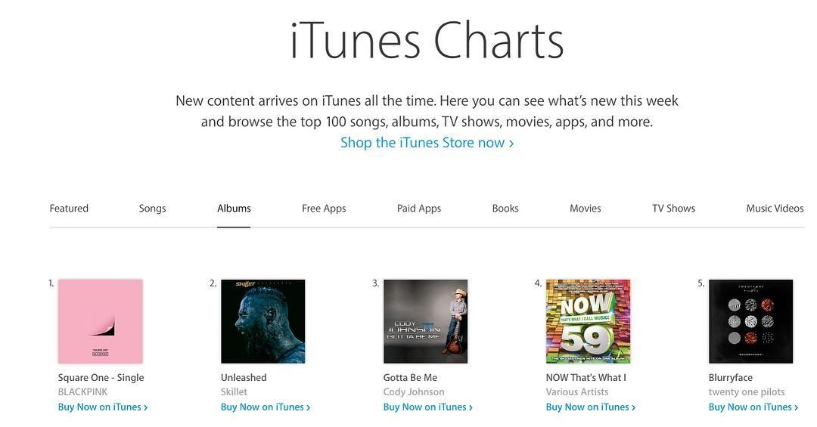Buy Square One - Single on iTunes

(103, 407)
